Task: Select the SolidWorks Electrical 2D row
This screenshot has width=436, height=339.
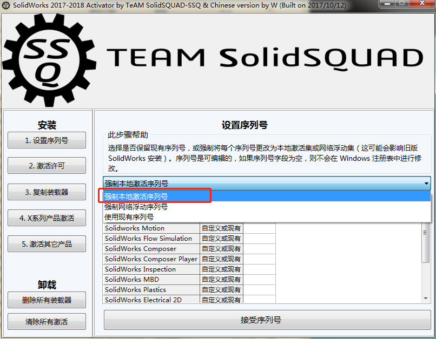Action: coord(189,300)
